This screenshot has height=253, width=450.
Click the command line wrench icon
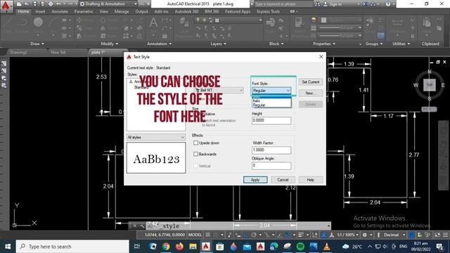[x=142, y=226]
